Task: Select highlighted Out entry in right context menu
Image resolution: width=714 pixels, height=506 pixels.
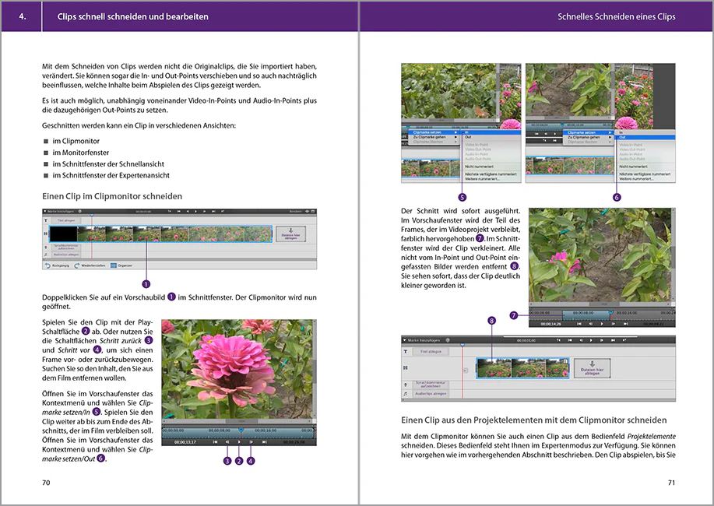Action: 623,138
